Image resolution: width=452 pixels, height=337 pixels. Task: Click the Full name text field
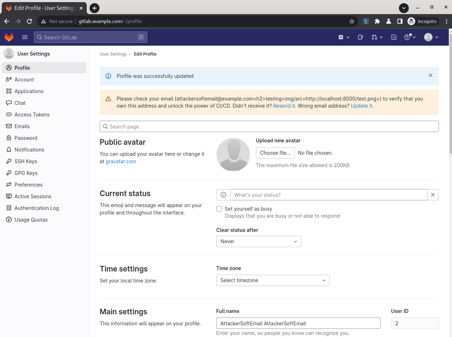click(298, 323)
